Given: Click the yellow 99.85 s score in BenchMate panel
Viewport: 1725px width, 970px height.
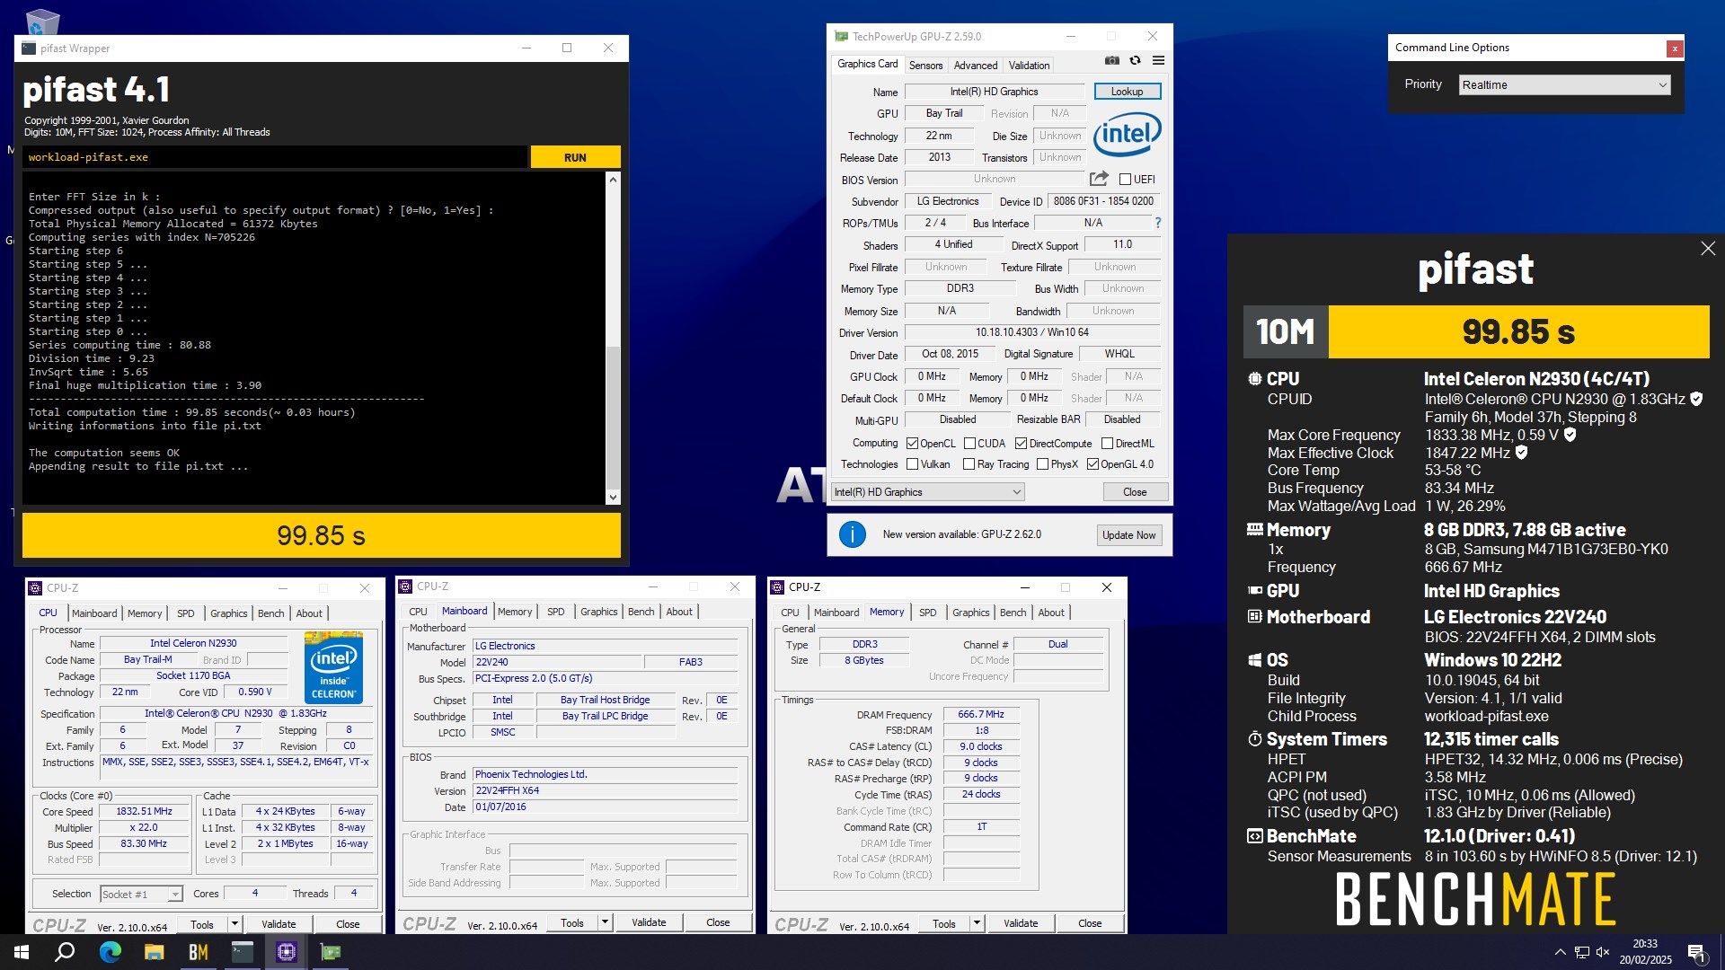Looking at the screenshot, I should pos(1518,332).
